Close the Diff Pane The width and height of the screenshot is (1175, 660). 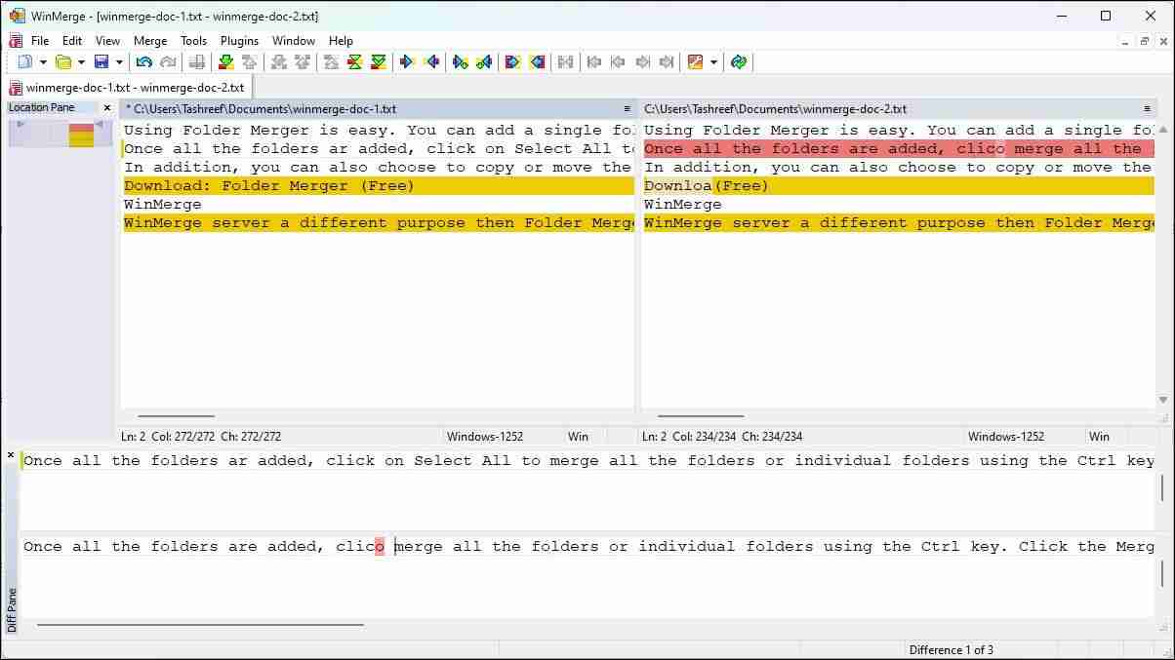click(x=11, y=455)
